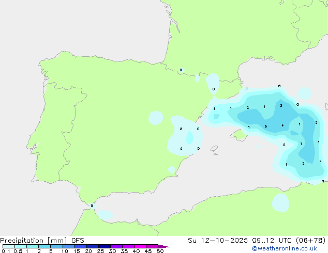
Task: Pick the 25–30 mm legend color swatch
Action: [104, 246]
